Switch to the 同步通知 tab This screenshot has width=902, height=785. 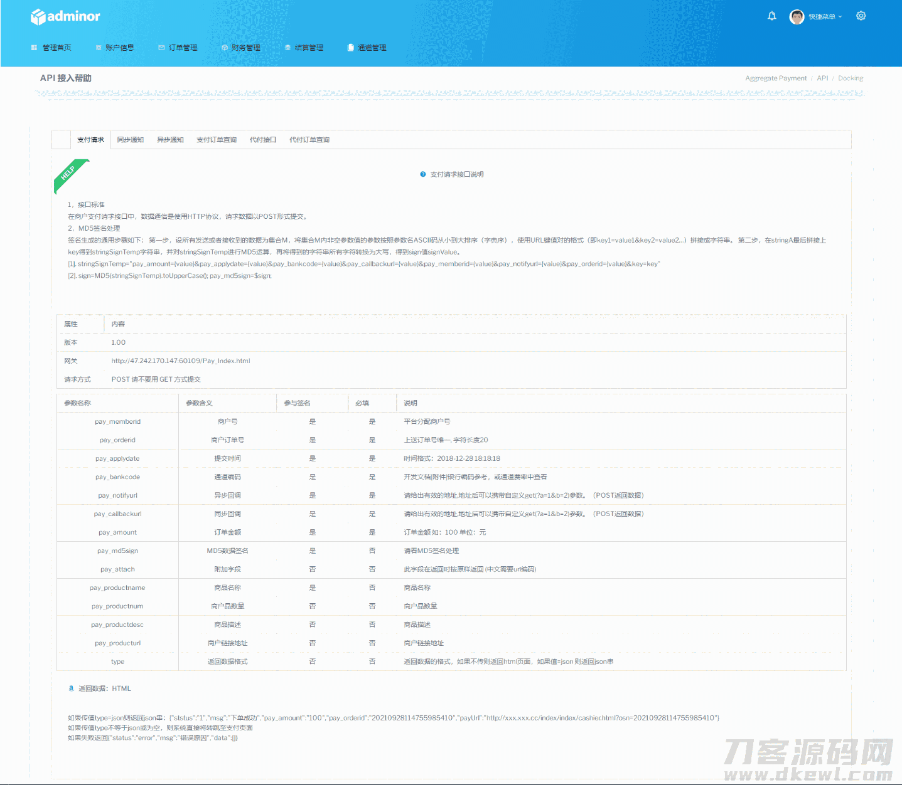(x=131, y=140)
